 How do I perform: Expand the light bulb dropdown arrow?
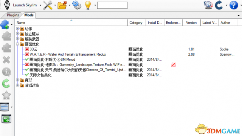[x=95, y=5]
